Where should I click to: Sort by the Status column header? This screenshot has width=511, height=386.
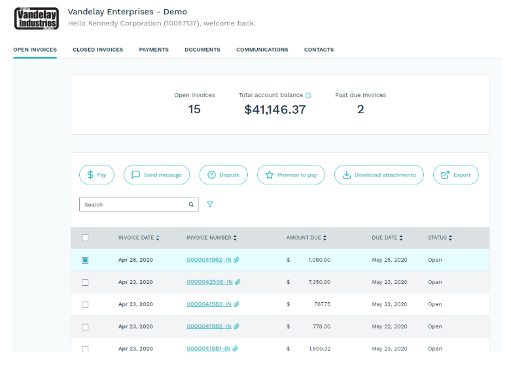440,237
